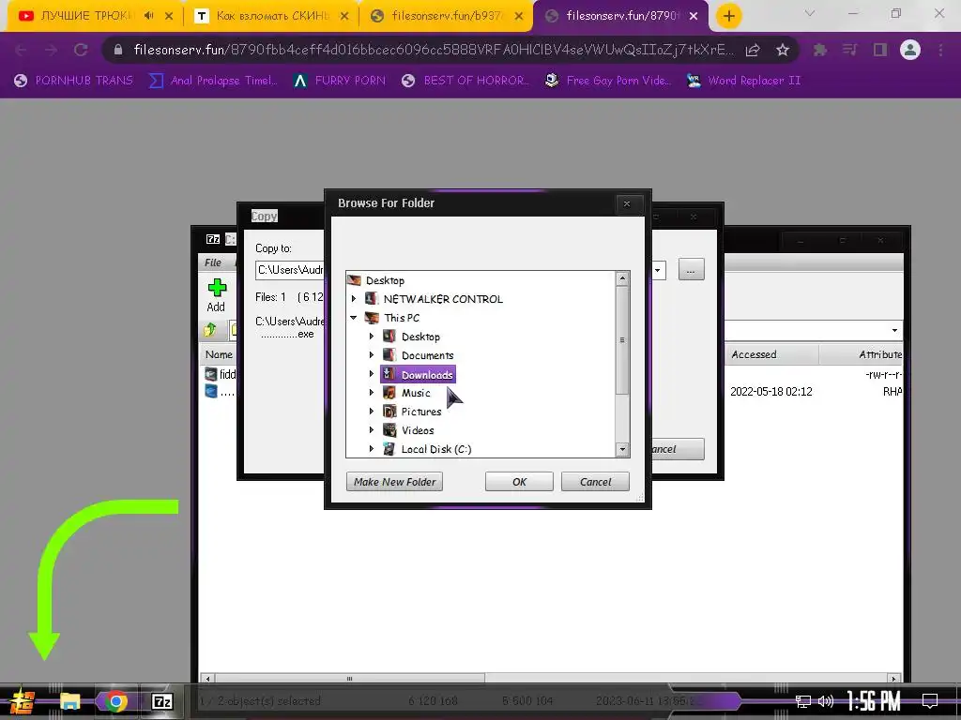Viewport: 961px width, 720px height.
Task: Click the share page icon
Action: coord(753,51)
